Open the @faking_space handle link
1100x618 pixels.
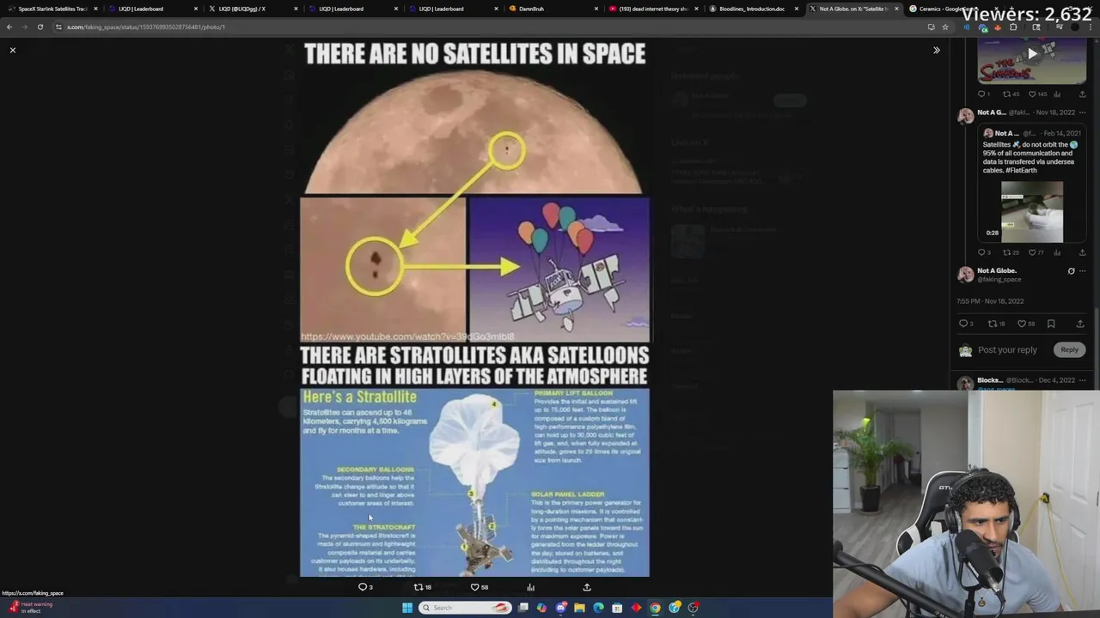pyautogui.click(x=999, y=279)
